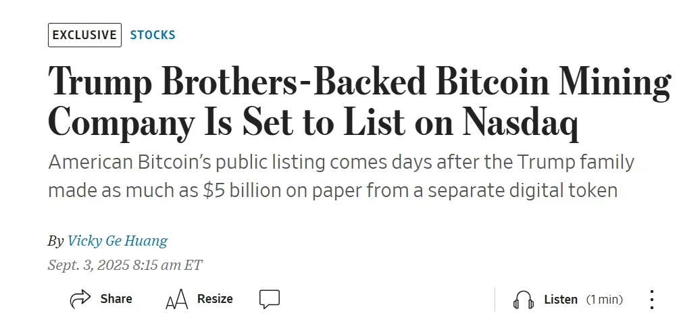Viewport: 681px width, 332px height.
Task: Click the Sept. 3, 2025 timestamp
Action: click(x=125, y=265)
